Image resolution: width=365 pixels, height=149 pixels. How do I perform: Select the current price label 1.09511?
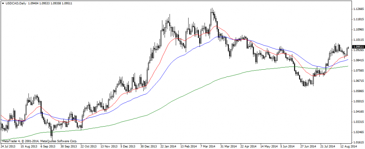pyautogui.click(x=358, y=47)
